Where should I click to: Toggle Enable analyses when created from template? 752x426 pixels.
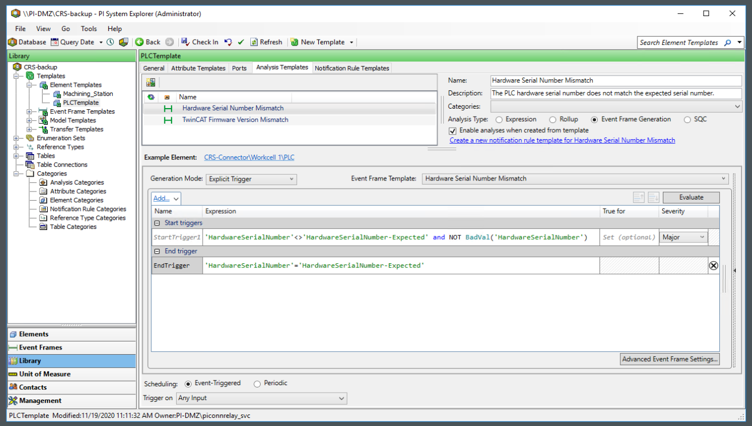452,131
